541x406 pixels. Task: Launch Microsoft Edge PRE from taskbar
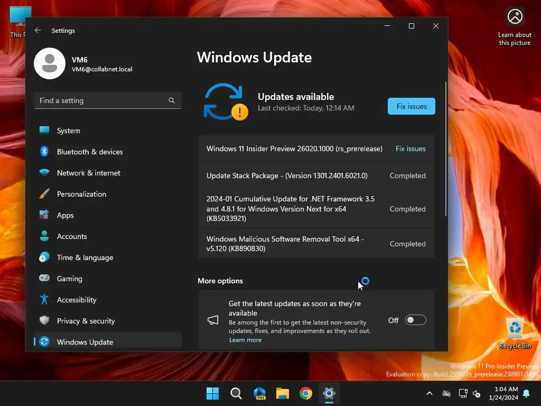click(259, 393)
